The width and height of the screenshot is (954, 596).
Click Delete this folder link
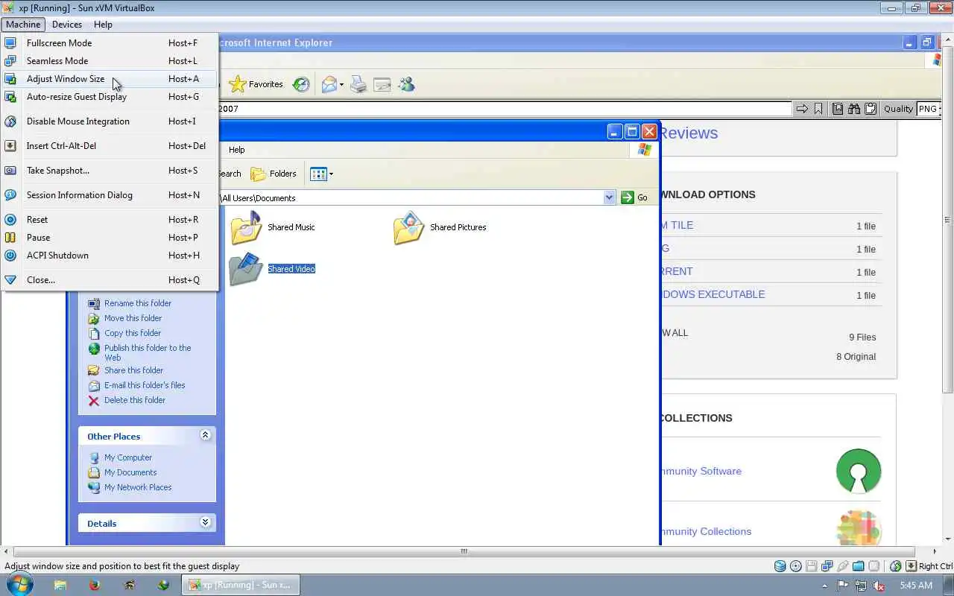(x=135, y=400)
